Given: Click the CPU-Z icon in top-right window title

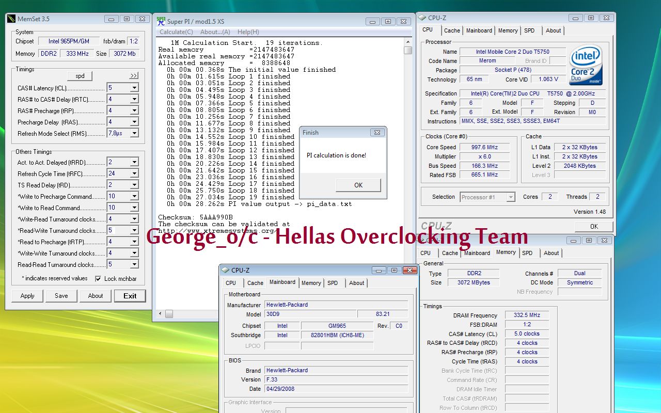Looking at the screenshot, I should coord(422,18).
